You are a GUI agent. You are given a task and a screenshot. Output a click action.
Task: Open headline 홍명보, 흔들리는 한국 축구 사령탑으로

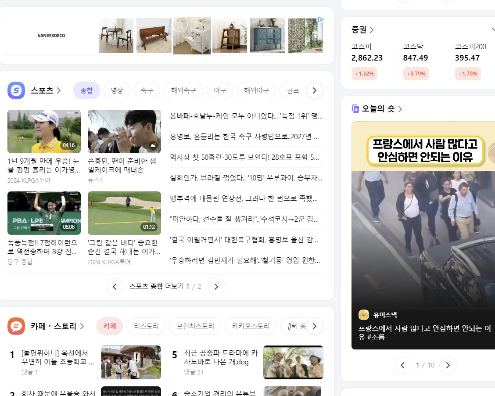coord(244,137)
